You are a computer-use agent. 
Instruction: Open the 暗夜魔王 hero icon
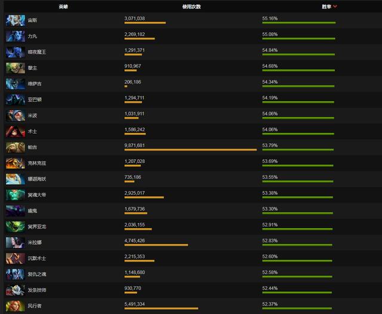[15, 52]
